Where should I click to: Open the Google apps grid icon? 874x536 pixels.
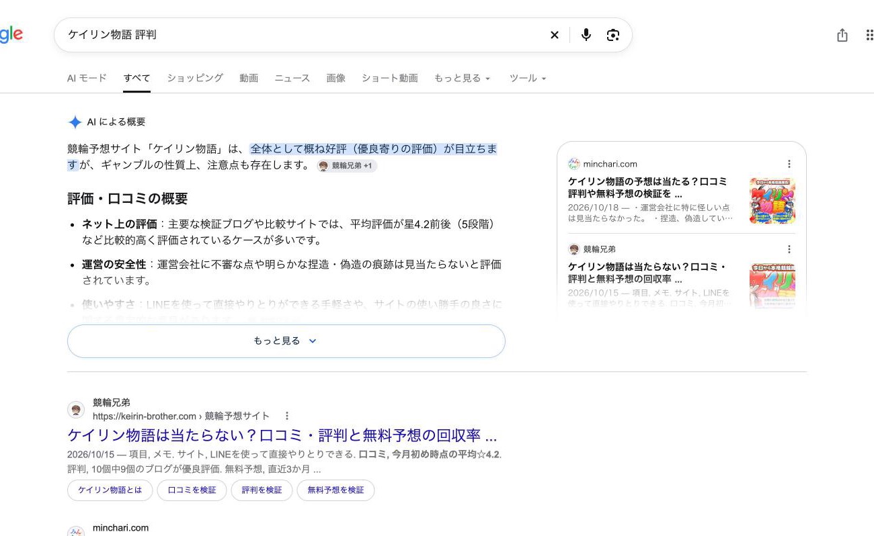coord(869,35)
